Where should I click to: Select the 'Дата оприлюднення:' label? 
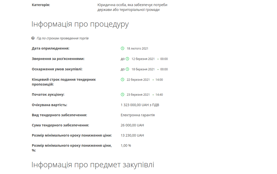(50, 48)
